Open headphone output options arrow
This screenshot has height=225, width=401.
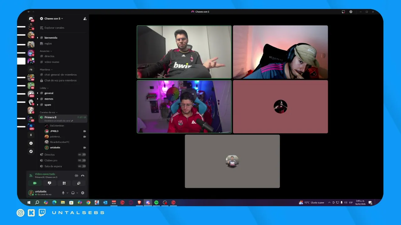coord(77,193)
